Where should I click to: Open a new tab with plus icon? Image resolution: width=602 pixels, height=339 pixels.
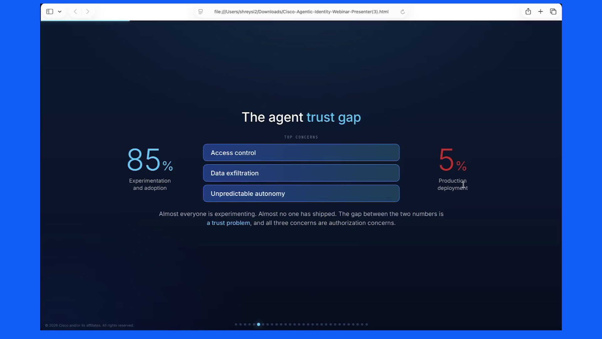[541, 12]
